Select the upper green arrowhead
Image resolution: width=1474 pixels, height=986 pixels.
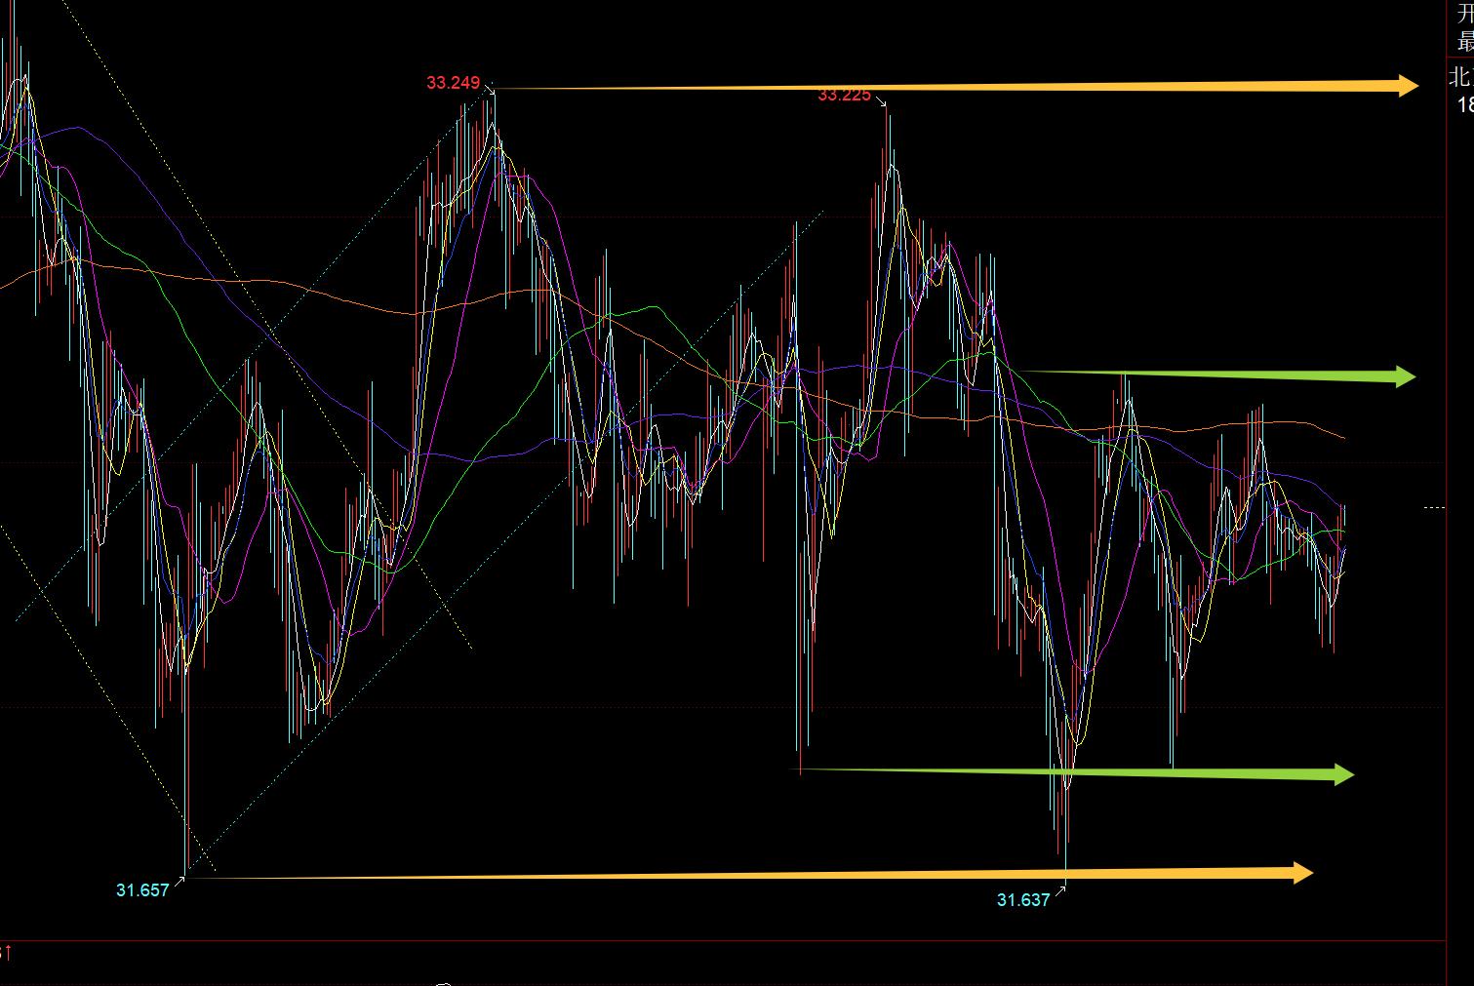point(1405,376)
